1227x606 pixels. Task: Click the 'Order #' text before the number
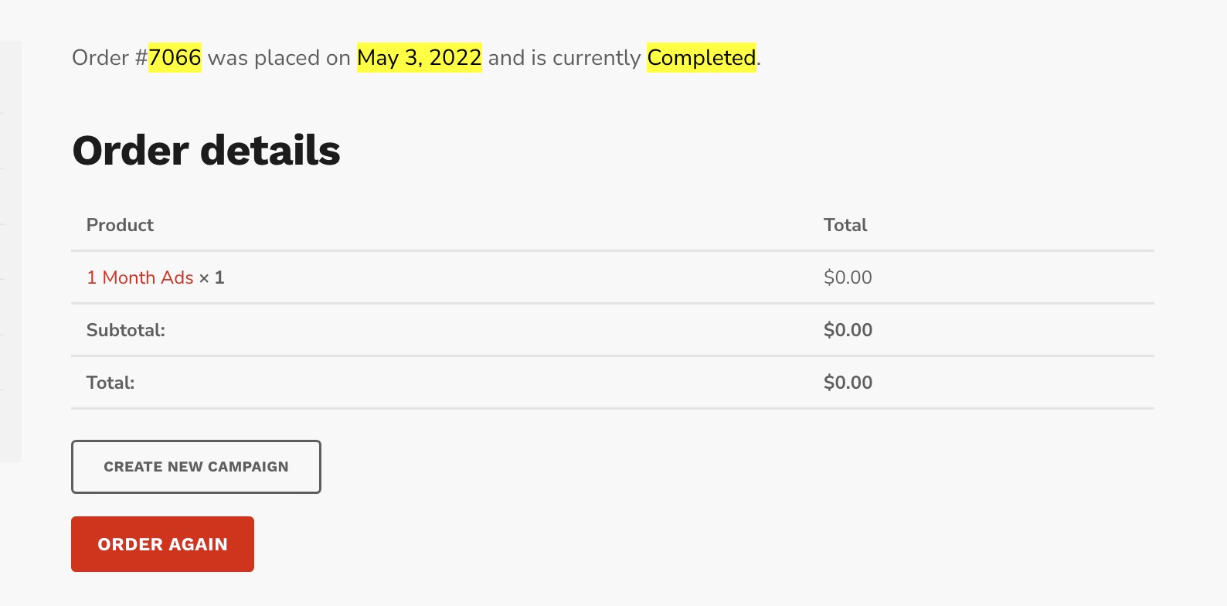[110, 58]
